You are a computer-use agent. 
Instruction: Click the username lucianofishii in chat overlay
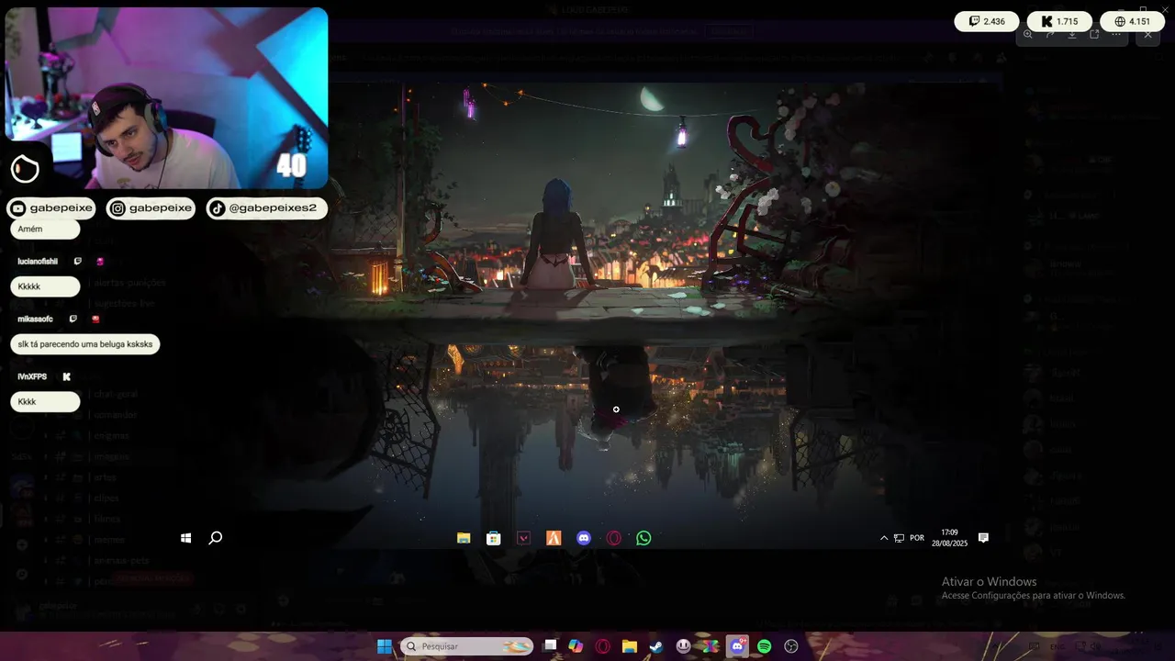pyautogui.click(x=38, y=262)
